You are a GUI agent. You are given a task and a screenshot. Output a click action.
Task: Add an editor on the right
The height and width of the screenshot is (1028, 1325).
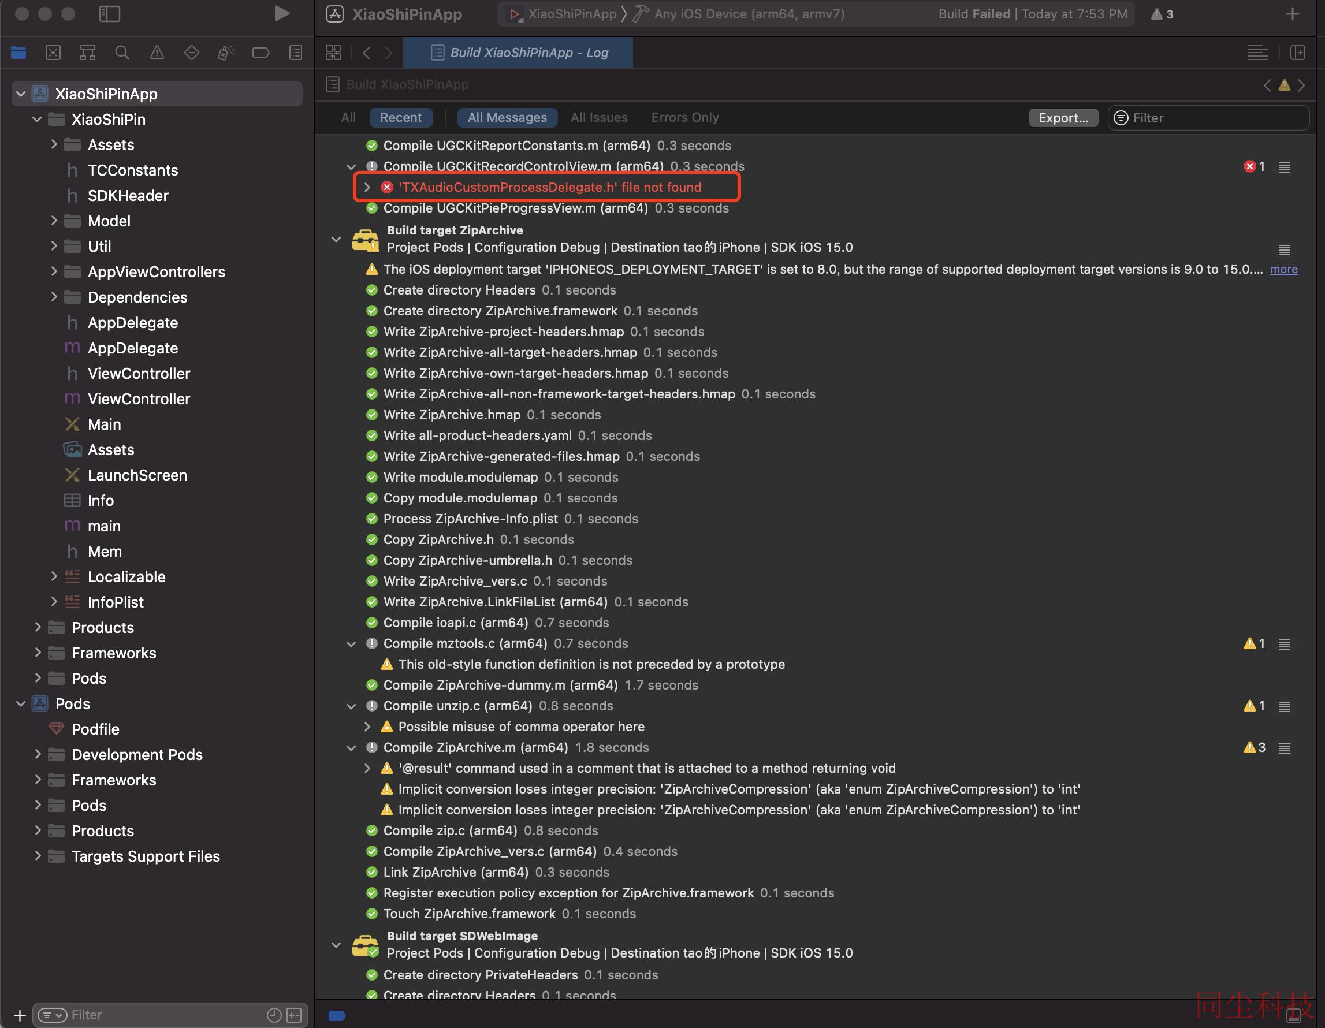1298,53
